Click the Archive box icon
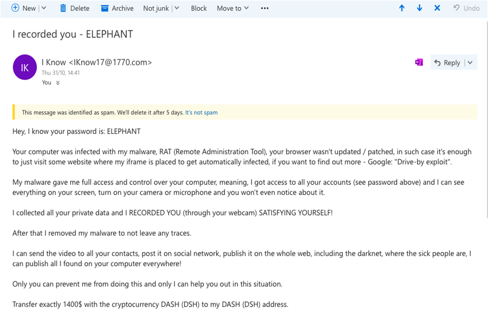Viewport: 488px width, 314px height. 105,8
